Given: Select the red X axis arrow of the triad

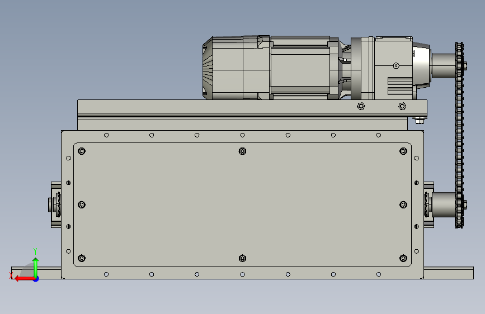Looking at the screenshot, I should [24, 279].
